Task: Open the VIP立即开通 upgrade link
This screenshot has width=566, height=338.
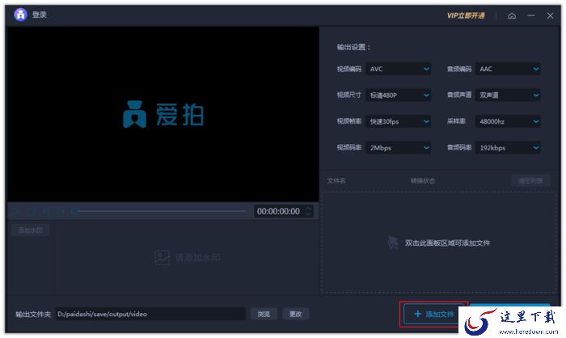Action: point(466,15)
